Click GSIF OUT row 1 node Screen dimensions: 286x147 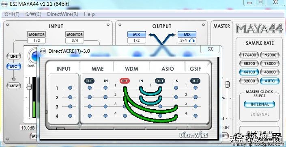point(196,88)
